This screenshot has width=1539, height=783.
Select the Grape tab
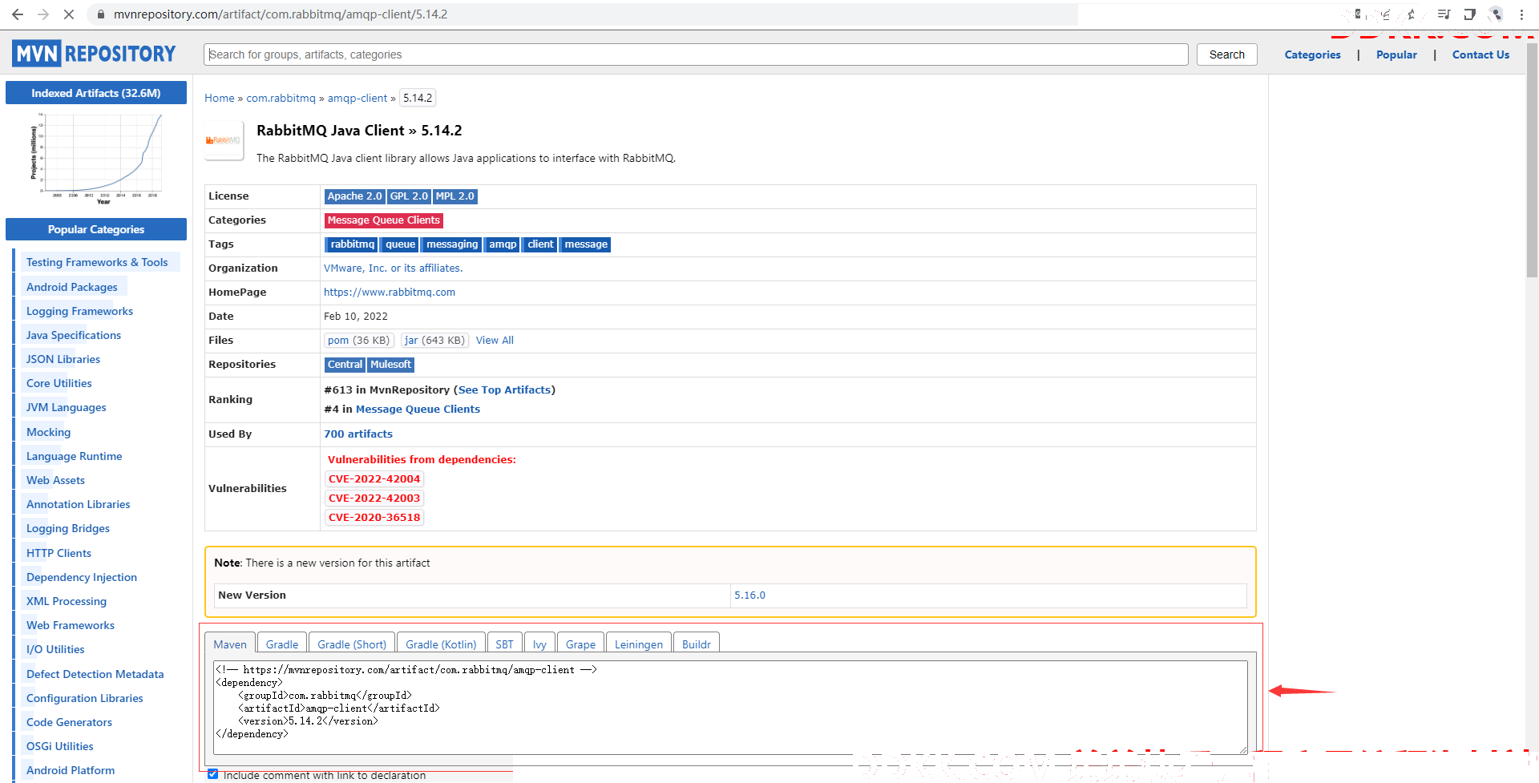pos(580,644)
